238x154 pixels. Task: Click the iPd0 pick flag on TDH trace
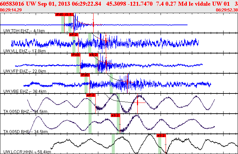point(60,14)
